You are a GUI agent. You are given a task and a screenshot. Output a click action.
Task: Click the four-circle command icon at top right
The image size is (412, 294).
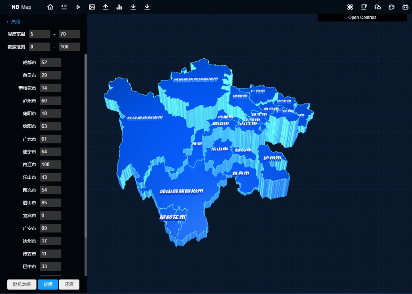pyautogui.click(x=350, y=7)
